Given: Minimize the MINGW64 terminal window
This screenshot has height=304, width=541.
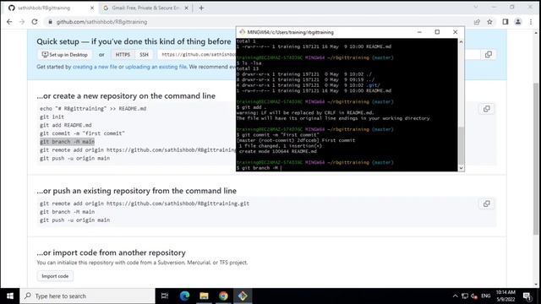Looking at the screenshot, I should 419,32.
